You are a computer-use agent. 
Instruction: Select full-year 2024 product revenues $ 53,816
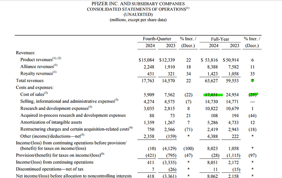pyautogui.click(x=209, y=60)
